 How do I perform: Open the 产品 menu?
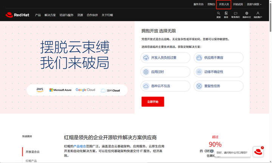(x=38, y=15)
